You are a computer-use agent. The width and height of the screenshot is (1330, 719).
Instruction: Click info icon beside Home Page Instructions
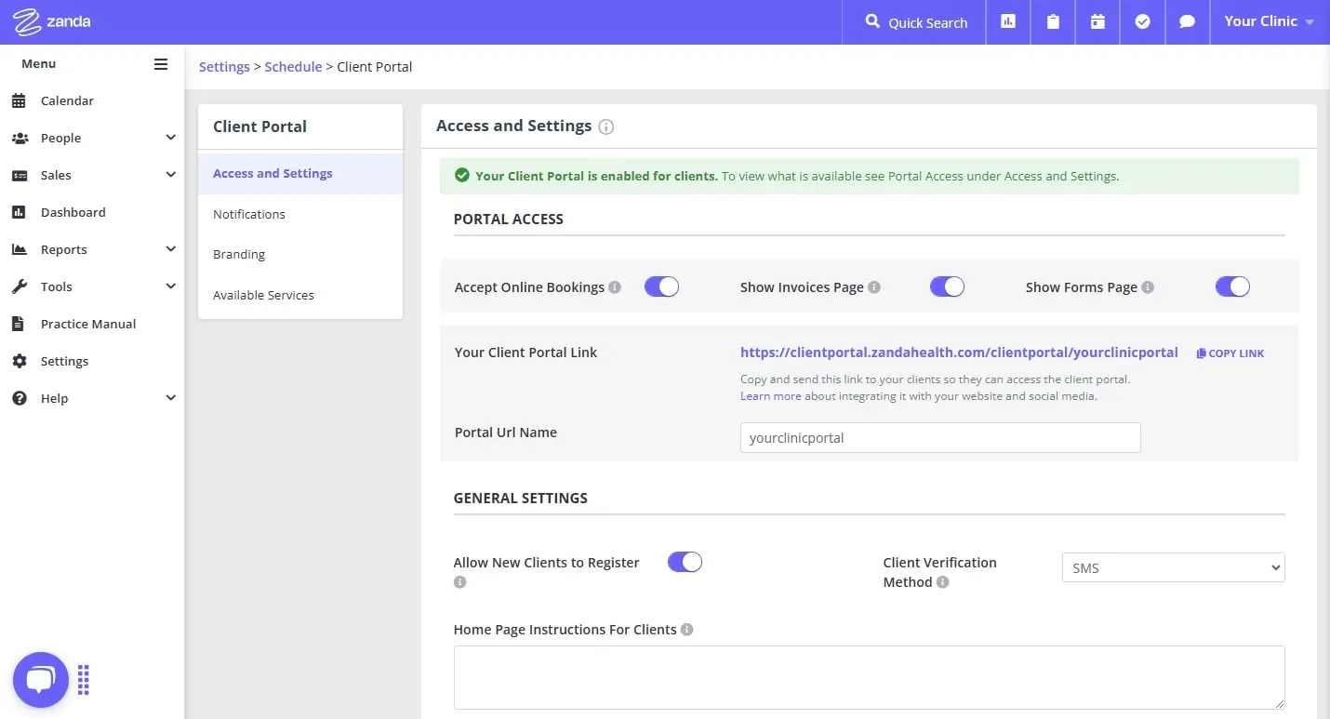pyautogui.click(x=687, y=630)
